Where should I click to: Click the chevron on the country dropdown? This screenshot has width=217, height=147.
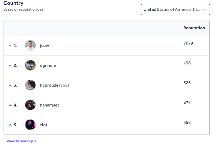205,10
